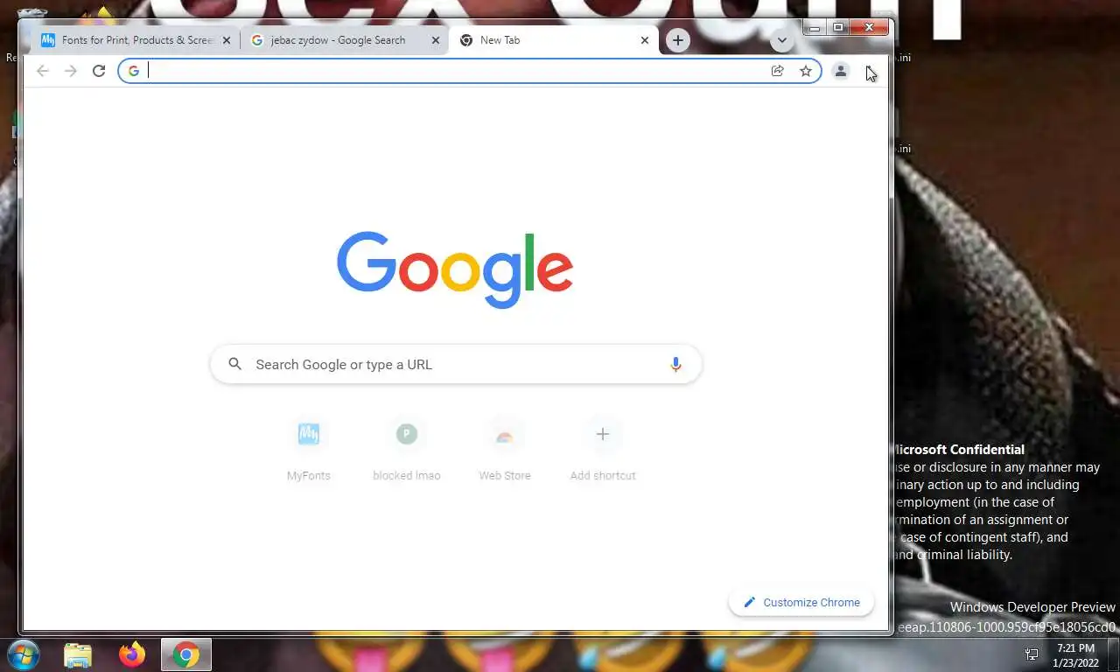Viewport: 1120px width, 672px height.
Task: Open the MyFonts shortcut
Action: pos(309,450)
